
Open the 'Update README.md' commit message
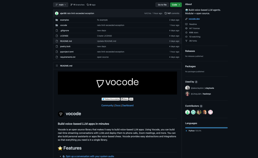pos(106,41)
